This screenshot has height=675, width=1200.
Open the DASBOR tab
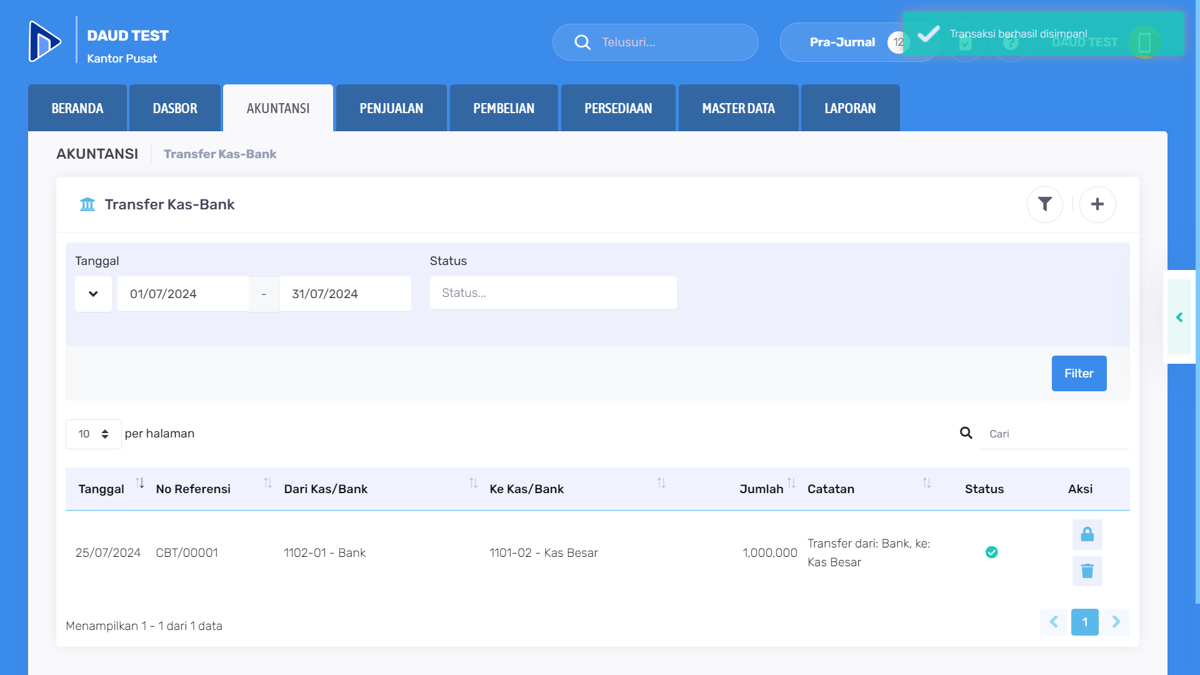click(175, 108)
